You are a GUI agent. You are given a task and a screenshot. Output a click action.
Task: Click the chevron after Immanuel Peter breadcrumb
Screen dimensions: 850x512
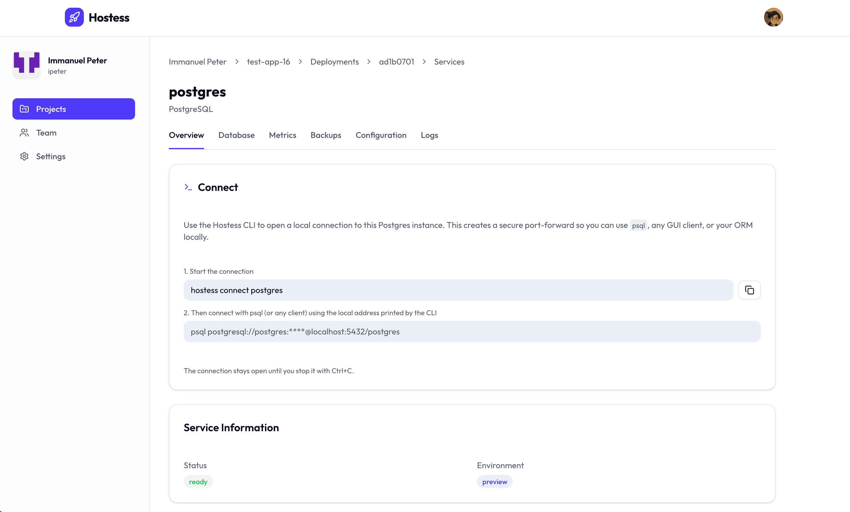tap(237, 62)
